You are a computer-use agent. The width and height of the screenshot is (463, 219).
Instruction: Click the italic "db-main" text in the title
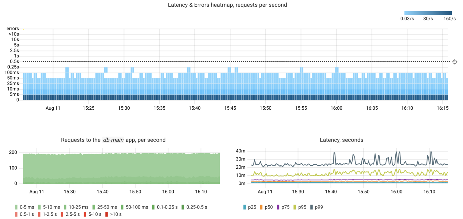(113, 140)
